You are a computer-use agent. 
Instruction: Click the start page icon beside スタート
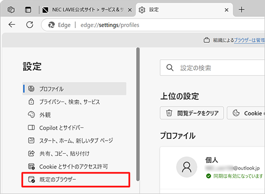(x=31, y=141)
